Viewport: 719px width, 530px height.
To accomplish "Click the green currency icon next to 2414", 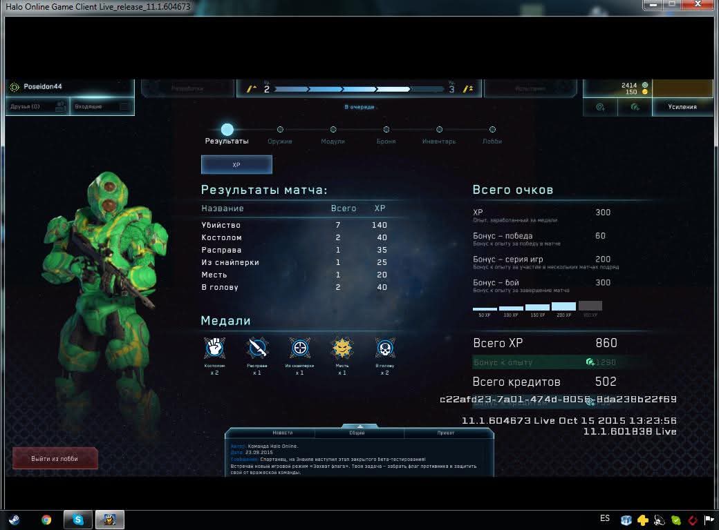I will [645, 85].
